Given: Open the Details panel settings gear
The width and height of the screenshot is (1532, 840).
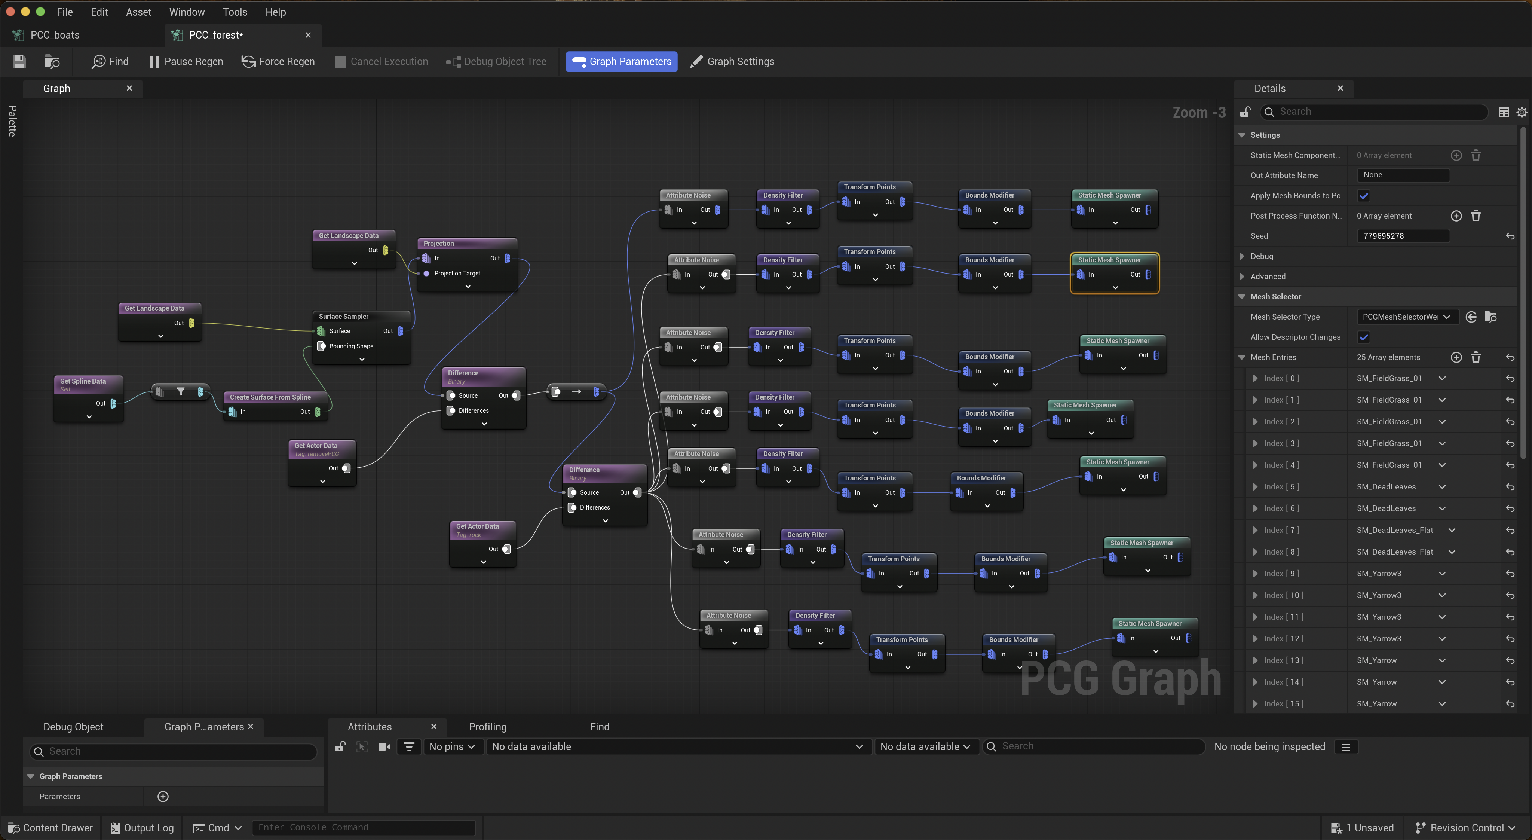Looking at the screenshot, I should pos(1521,112).
